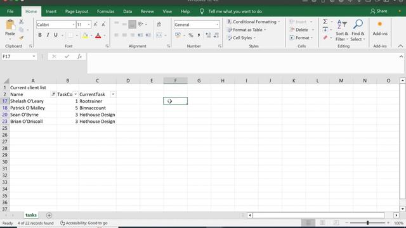Click the Insert Function fx icon
Screen dimensions: 406x228
pyautogui.click(x=79, y=56)
